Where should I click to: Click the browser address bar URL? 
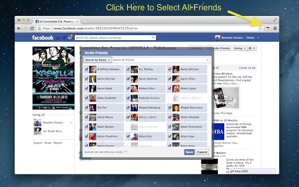coord(90,29)
